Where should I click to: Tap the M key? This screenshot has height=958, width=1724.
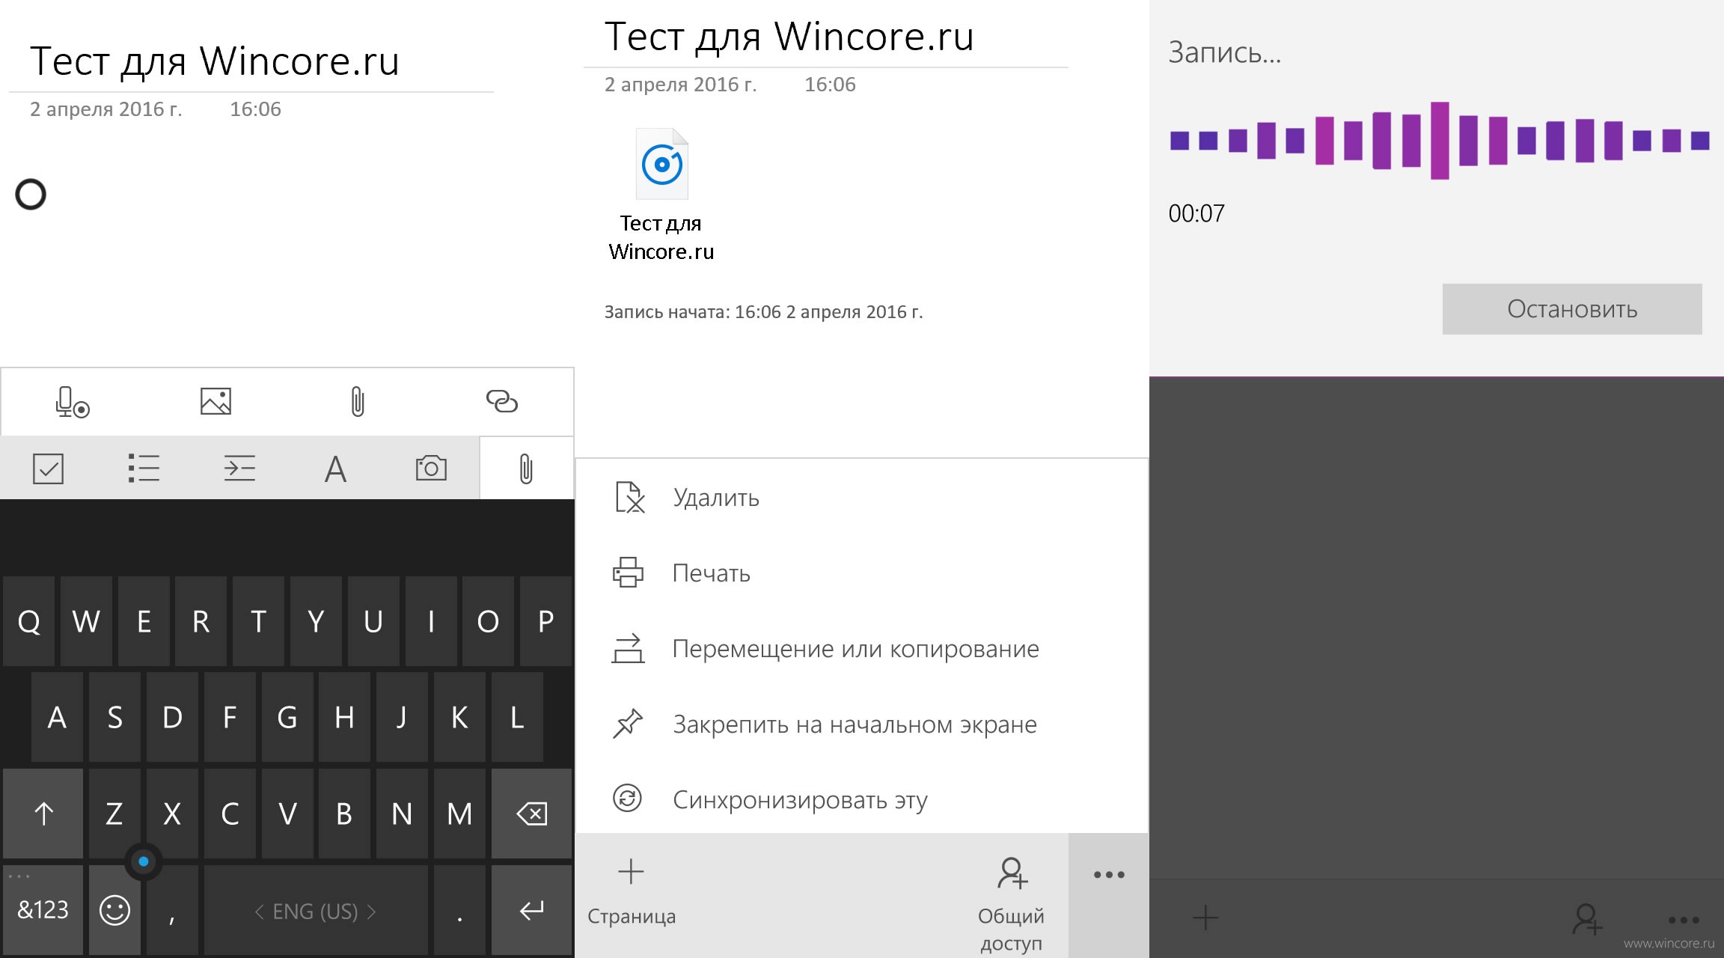pos(459,814)
